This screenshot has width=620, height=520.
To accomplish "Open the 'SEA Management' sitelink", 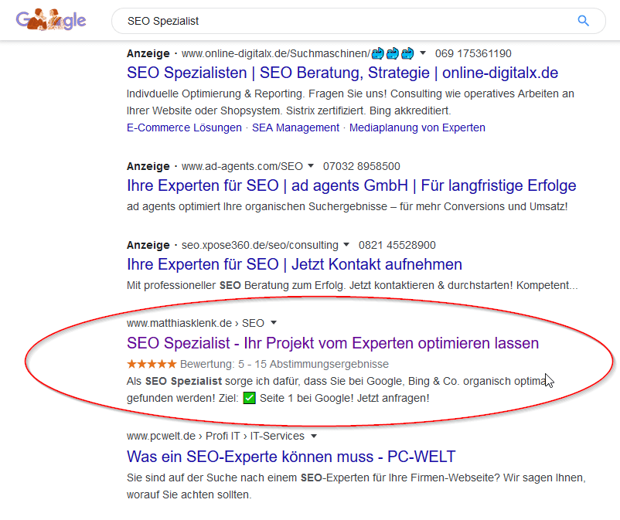I will 296,127.
